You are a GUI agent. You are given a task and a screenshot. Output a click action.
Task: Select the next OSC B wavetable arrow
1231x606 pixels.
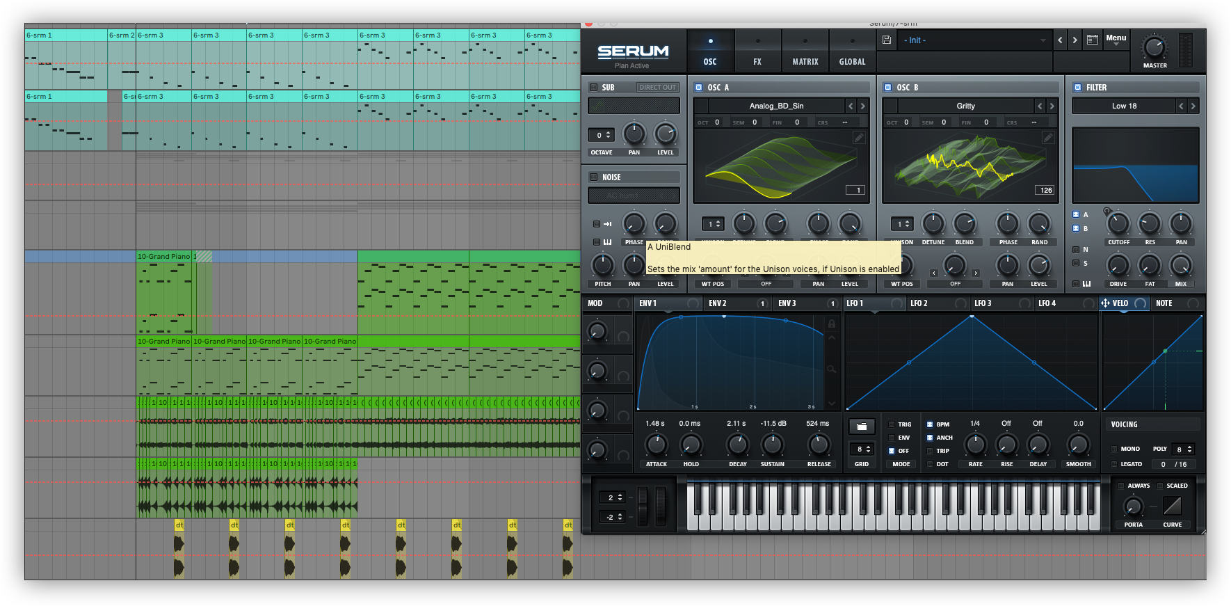(1052, 106)
